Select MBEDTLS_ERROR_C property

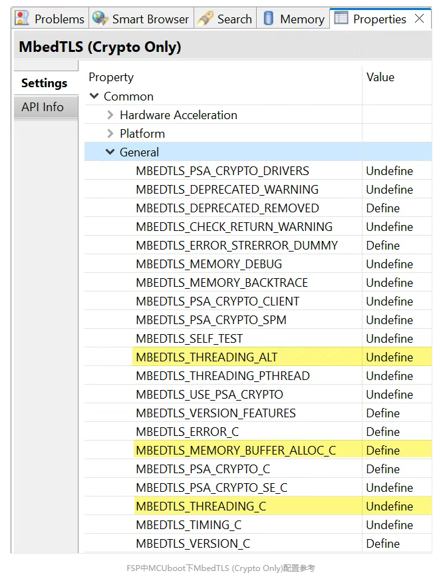(x=187, y=432)
